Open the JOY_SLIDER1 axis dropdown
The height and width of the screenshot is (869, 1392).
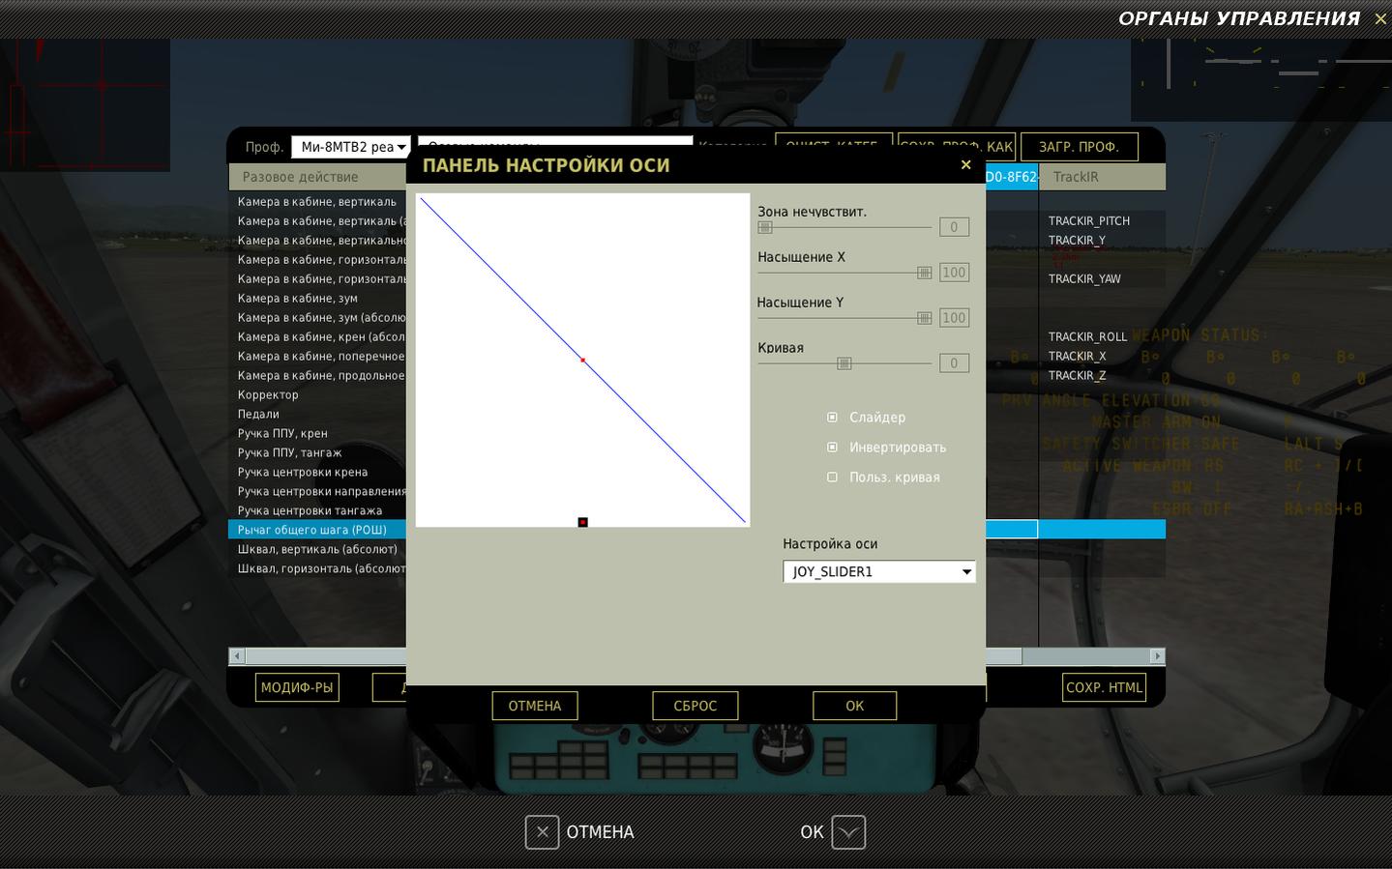pyautogui.click(x=879, y=572)
